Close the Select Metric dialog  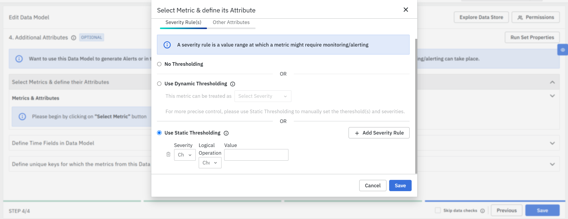point(406,10)
